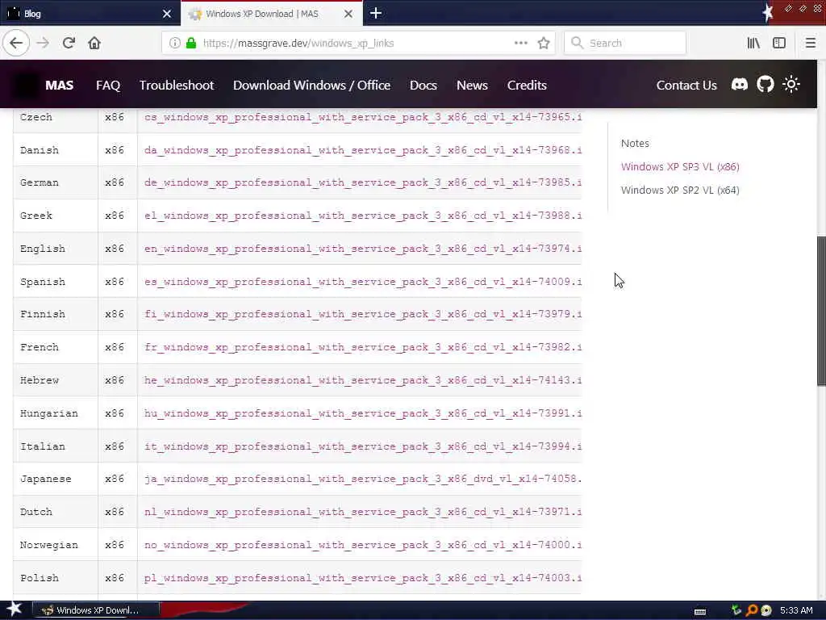The image size is (826, 620).
Task: Open the Firefox hamburger menu
Action: point(810,43)
